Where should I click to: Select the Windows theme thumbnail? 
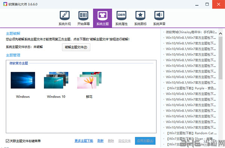(x=23, y=80)
